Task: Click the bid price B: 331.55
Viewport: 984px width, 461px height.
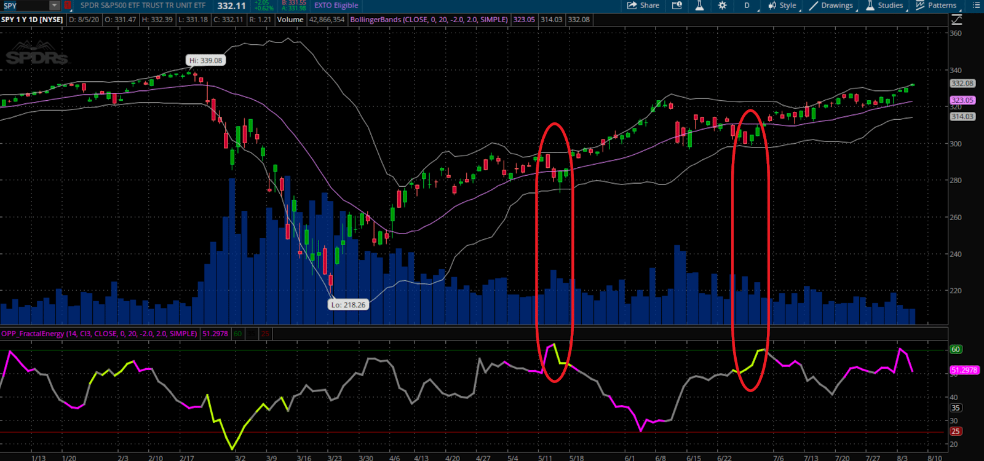Action: (294, 2)
